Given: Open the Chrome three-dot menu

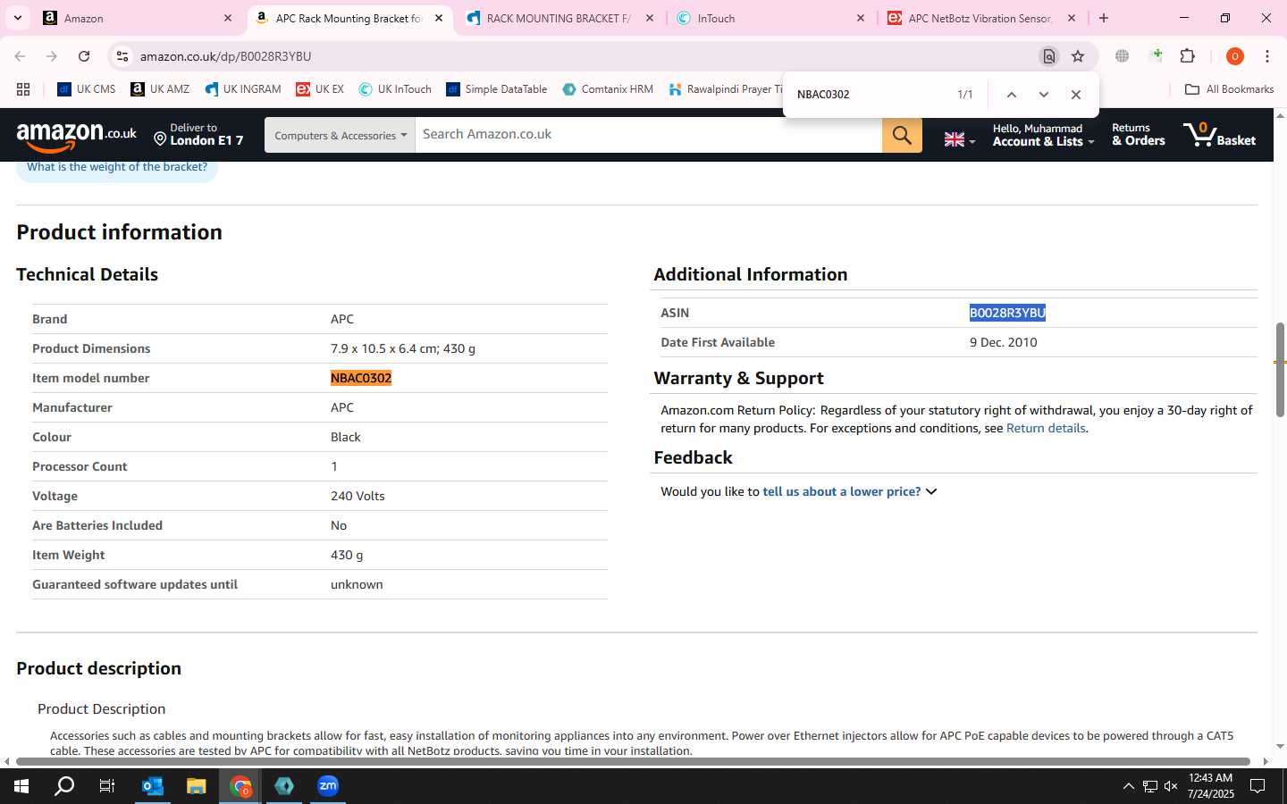Looking at the screenshot, I should 1267,56.
